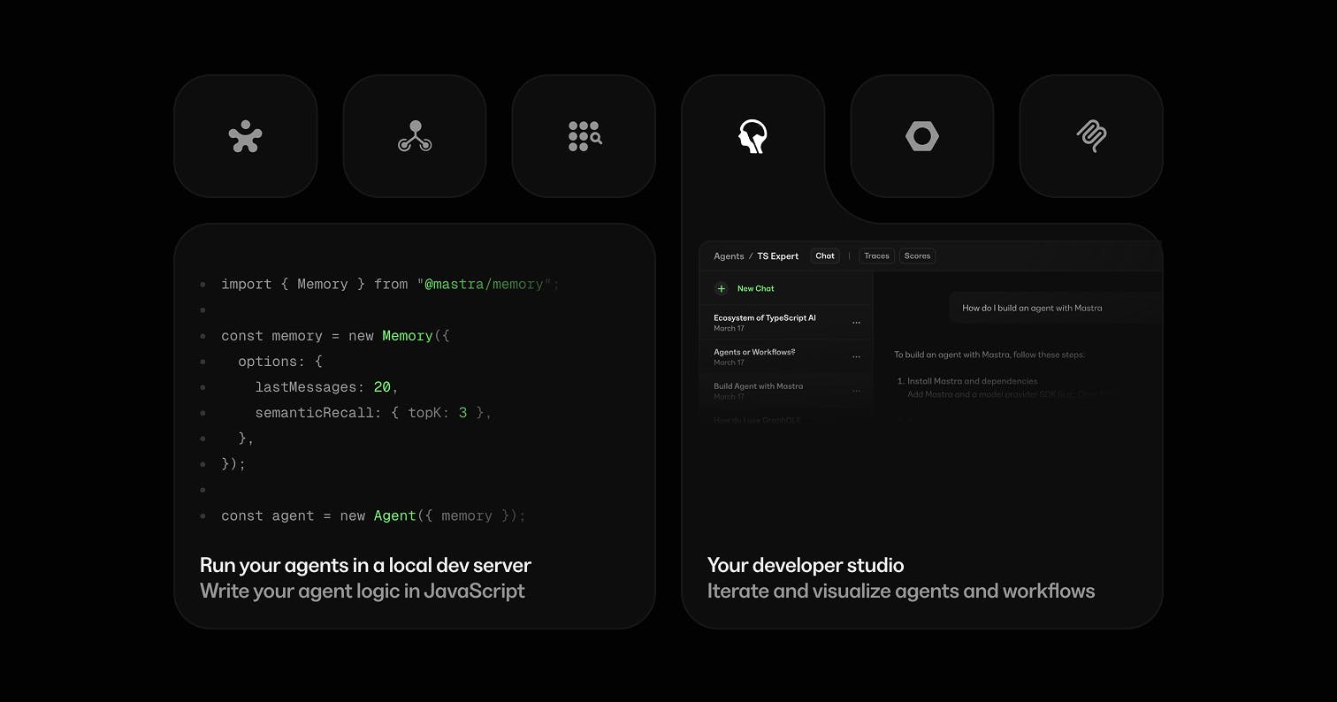Screen dimensions: 1337x702
Task: Switch to the Traces tab
Action: (876, 256)
